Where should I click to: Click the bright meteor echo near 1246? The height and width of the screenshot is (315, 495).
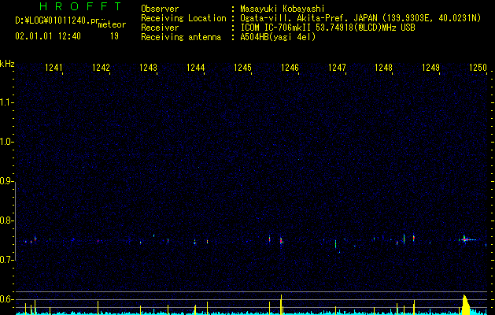pyautogui.click(x=281, y=241)
